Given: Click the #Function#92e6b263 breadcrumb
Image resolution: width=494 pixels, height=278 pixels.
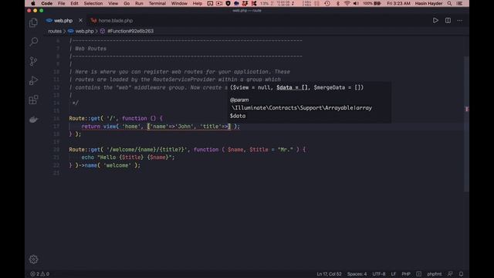Looking at the screenshot, I should click(130, 31).
